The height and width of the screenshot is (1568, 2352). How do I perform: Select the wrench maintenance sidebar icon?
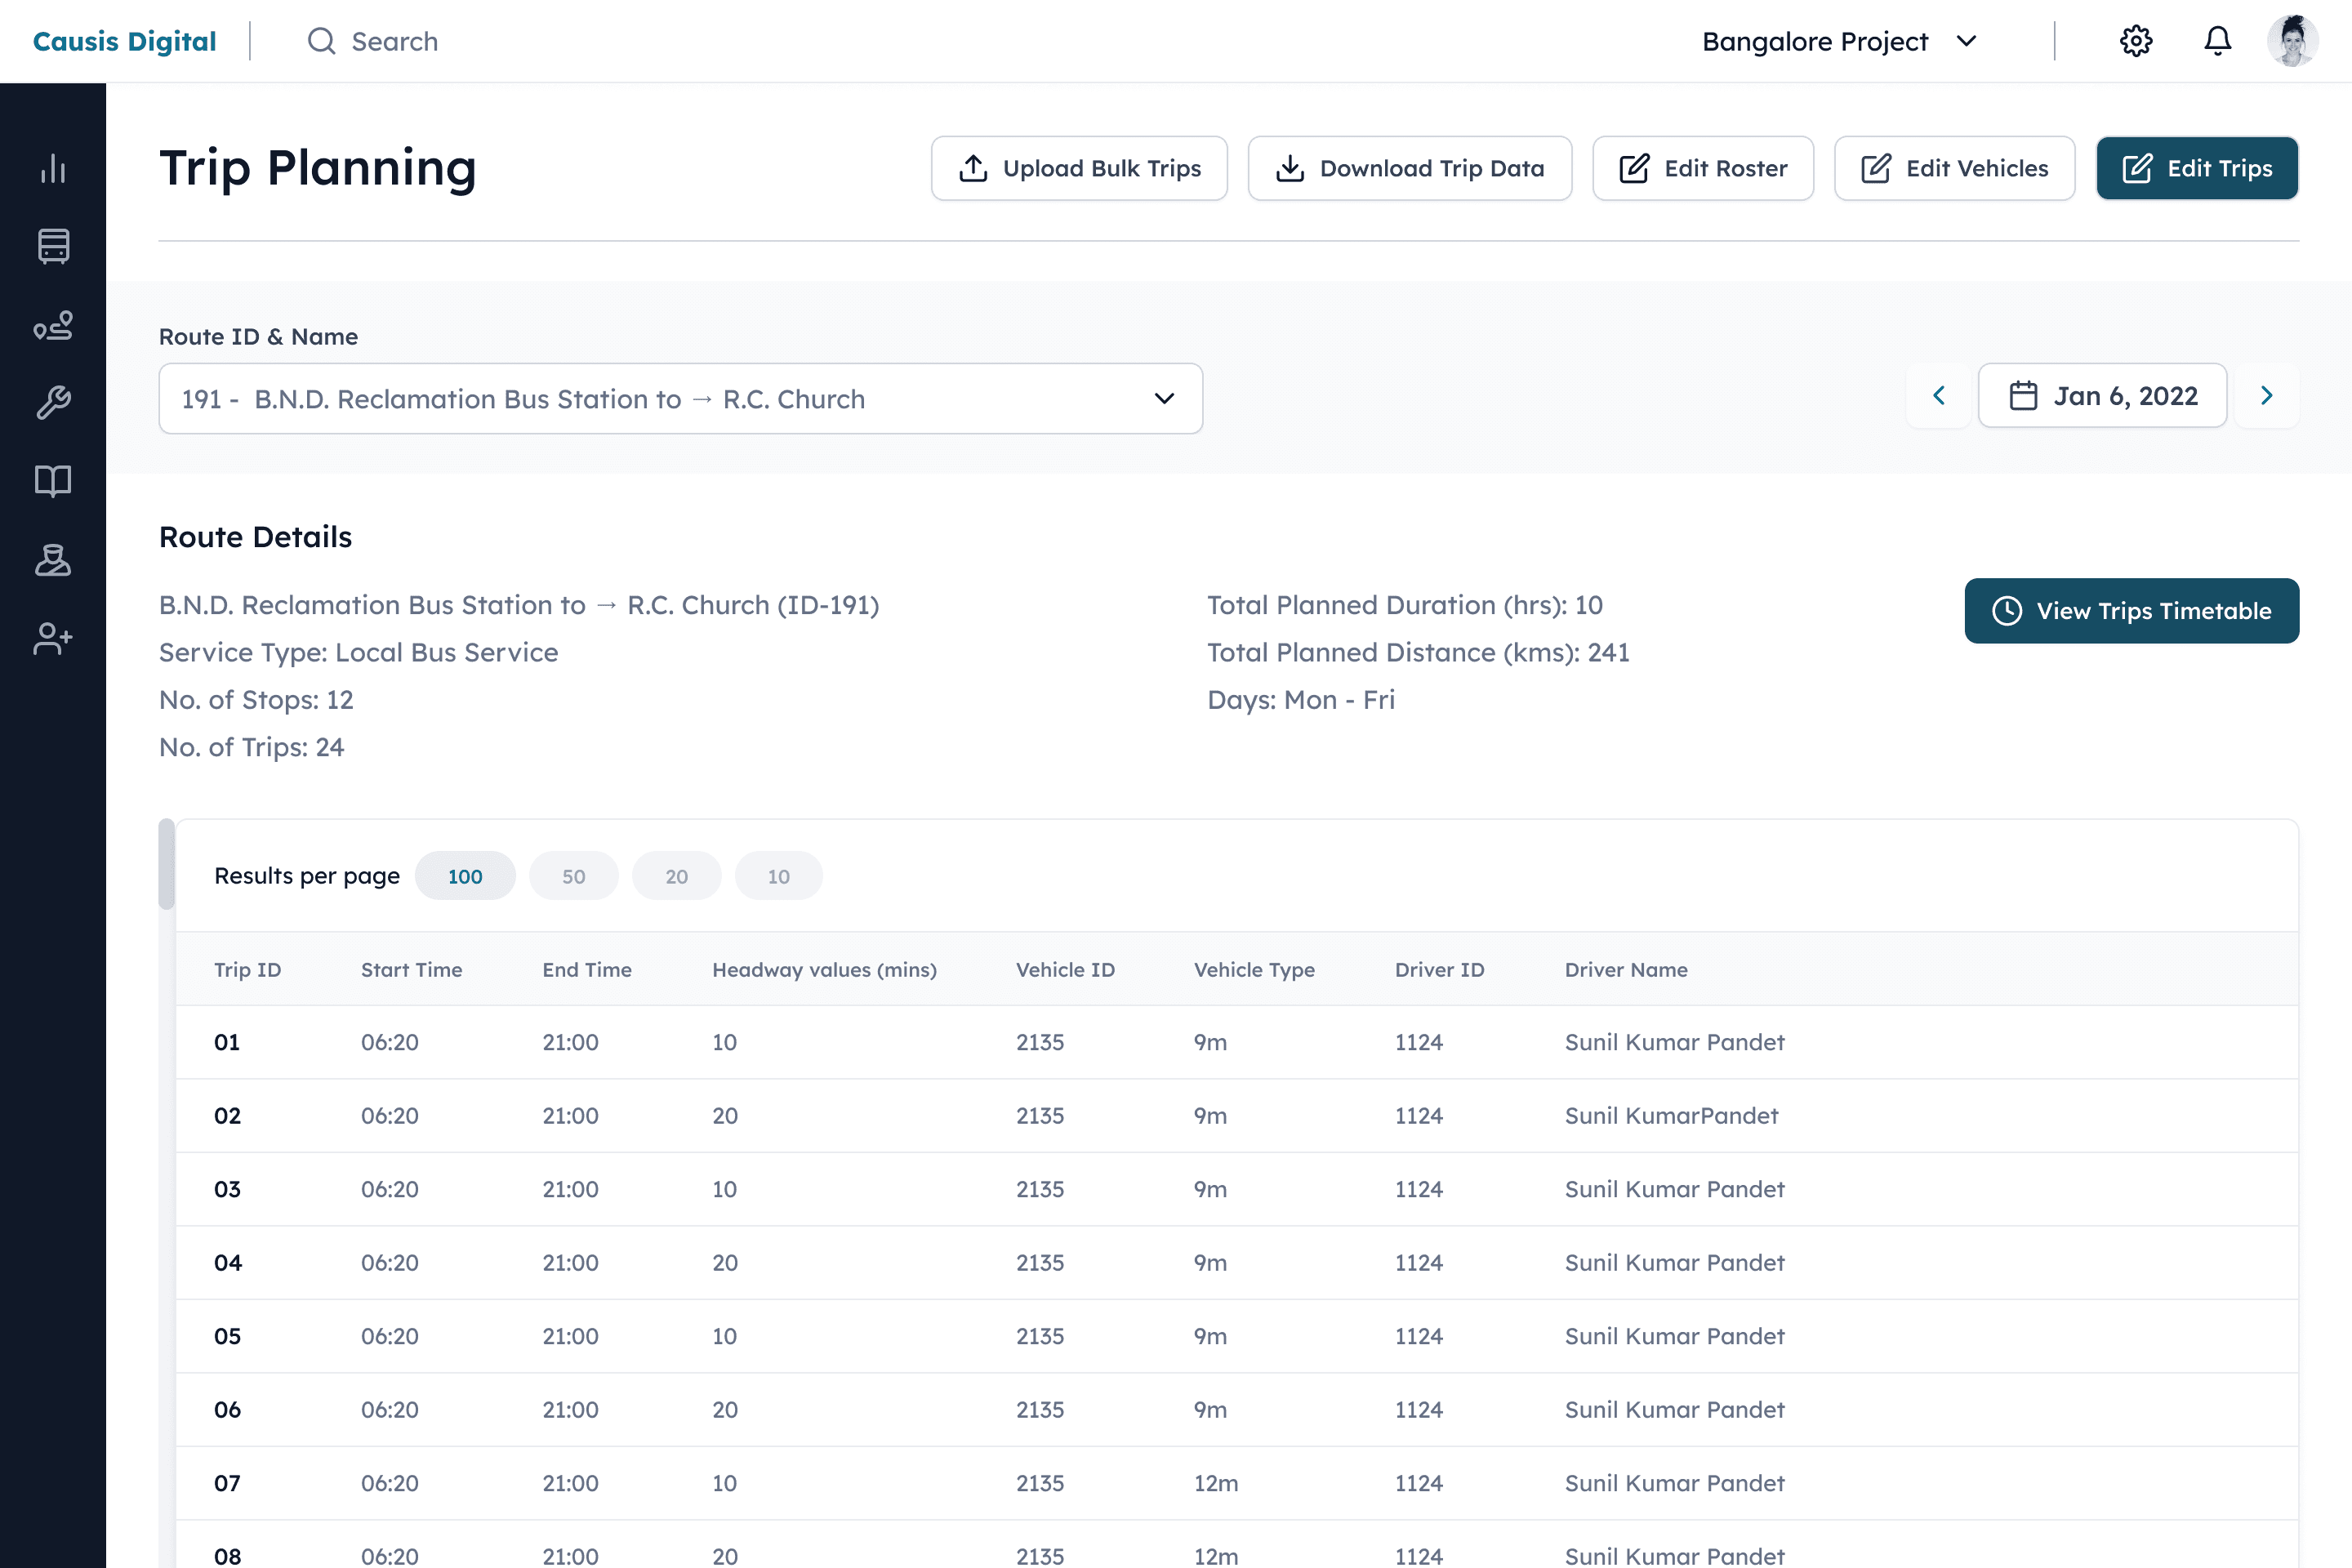point(53,403)
